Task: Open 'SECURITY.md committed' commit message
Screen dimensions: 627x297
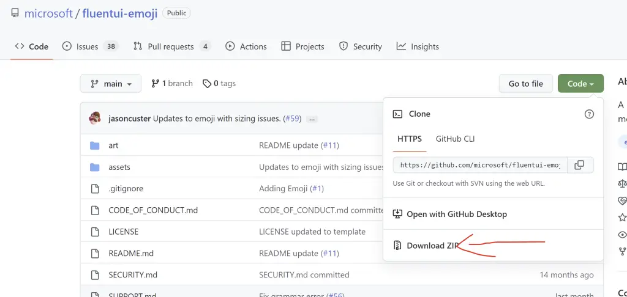Action: tap(304, 274)
